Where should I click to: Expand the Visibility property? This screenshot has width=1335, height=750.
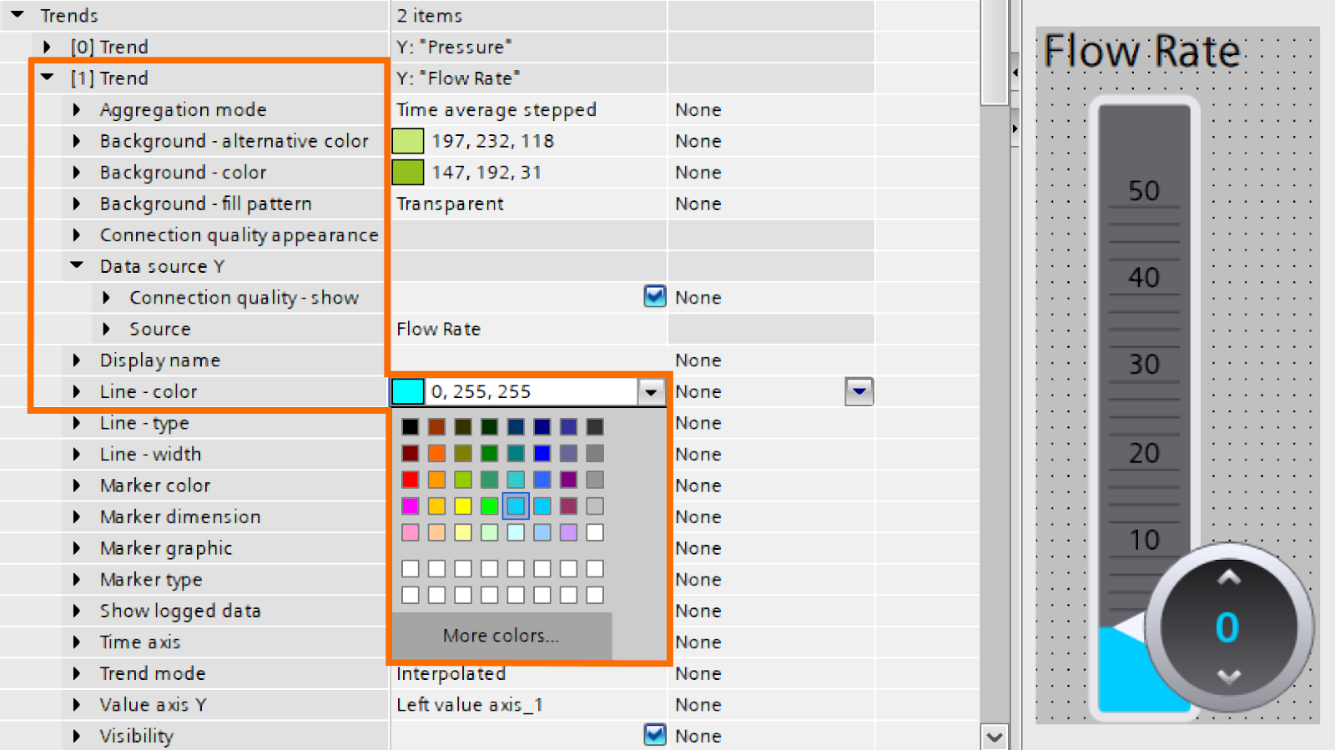(x=77, y=736)
